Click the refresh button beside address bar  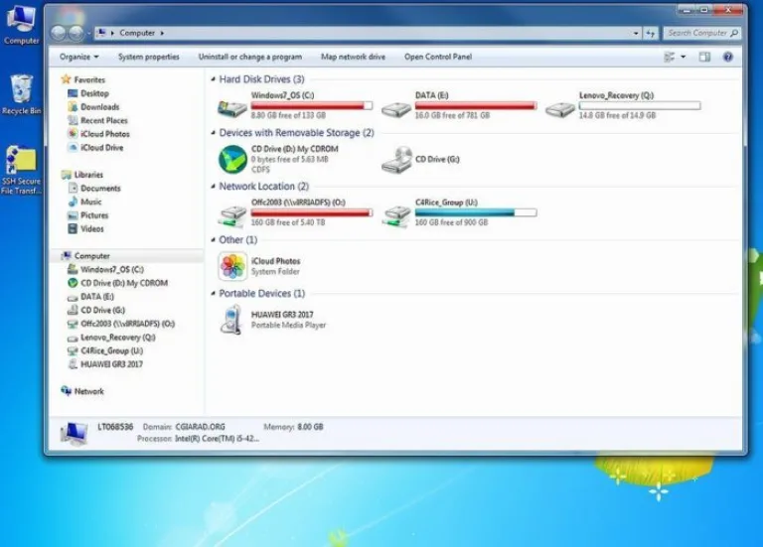tap(651, 33)
